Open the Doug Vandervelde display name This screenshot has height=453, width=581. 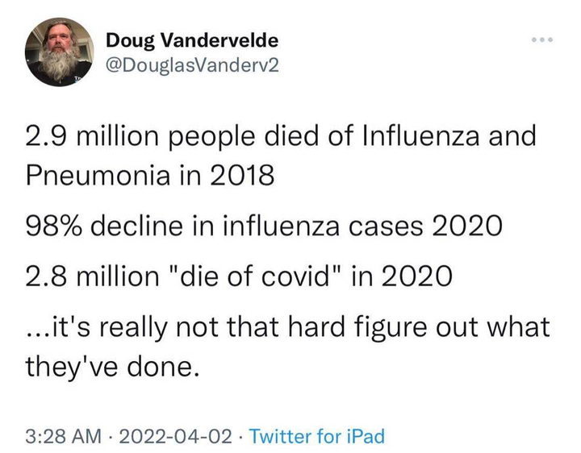pos(193,39)
